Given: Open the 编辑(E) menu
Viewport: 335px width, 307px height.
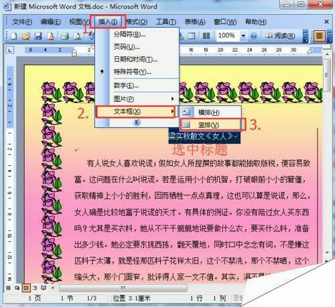Looking at the screenshot, I should (x=50, y=21).
